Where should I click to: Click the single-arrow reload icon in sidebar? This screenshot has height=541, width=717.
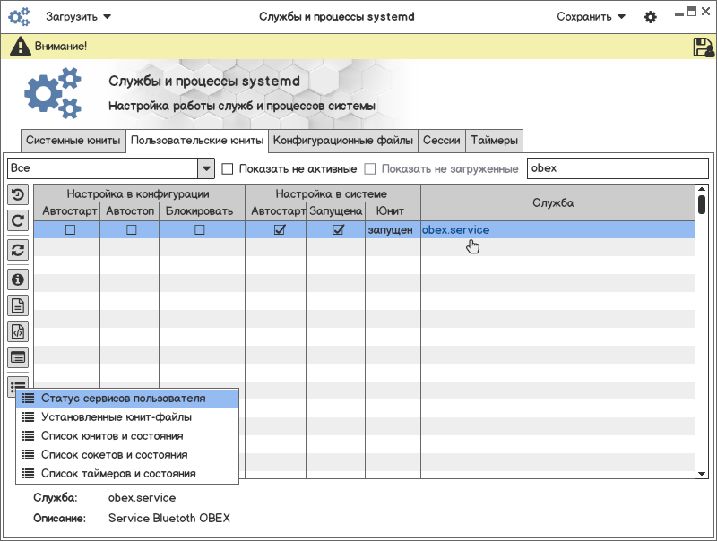pyautogui.click(x=18, y=220)
